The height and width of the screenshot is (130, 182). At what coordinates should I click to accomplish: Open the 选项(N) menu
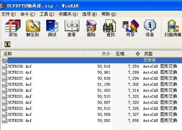pyautogui.click(x=90, y=14)
